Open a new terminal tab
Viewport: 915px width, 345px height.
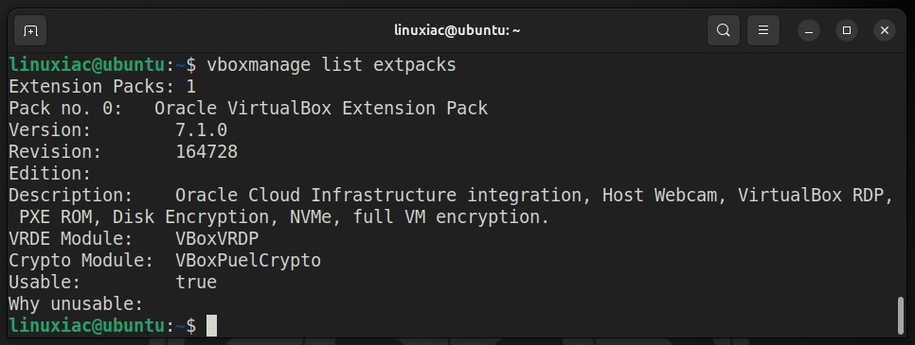30,30
